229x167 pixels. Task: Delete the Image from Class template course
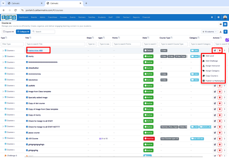point(220,92)
